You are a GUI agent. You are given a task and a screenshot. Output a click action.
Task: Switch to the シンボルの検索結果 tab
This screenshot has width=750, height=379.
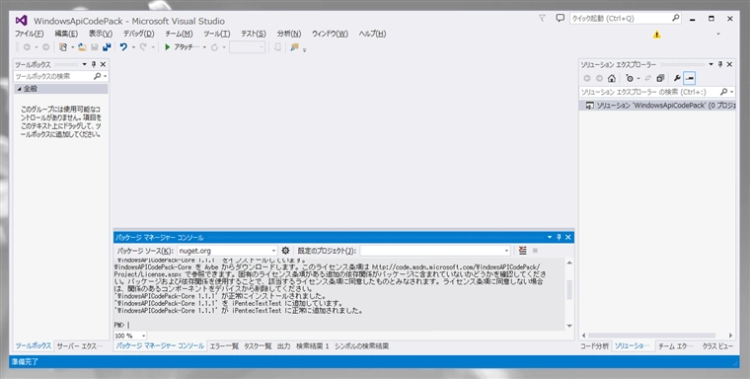tap(361, 346)
